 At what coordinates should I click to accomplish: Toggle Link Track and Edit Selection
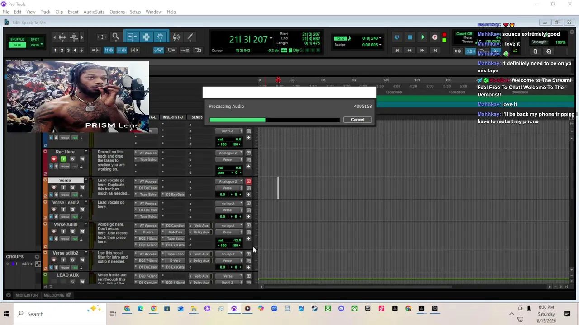coord(122,50)
